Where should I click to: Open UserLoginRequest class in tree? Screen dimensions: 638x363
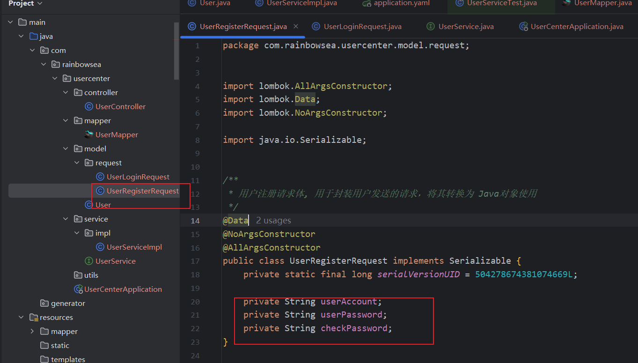[x=138, y=177]
